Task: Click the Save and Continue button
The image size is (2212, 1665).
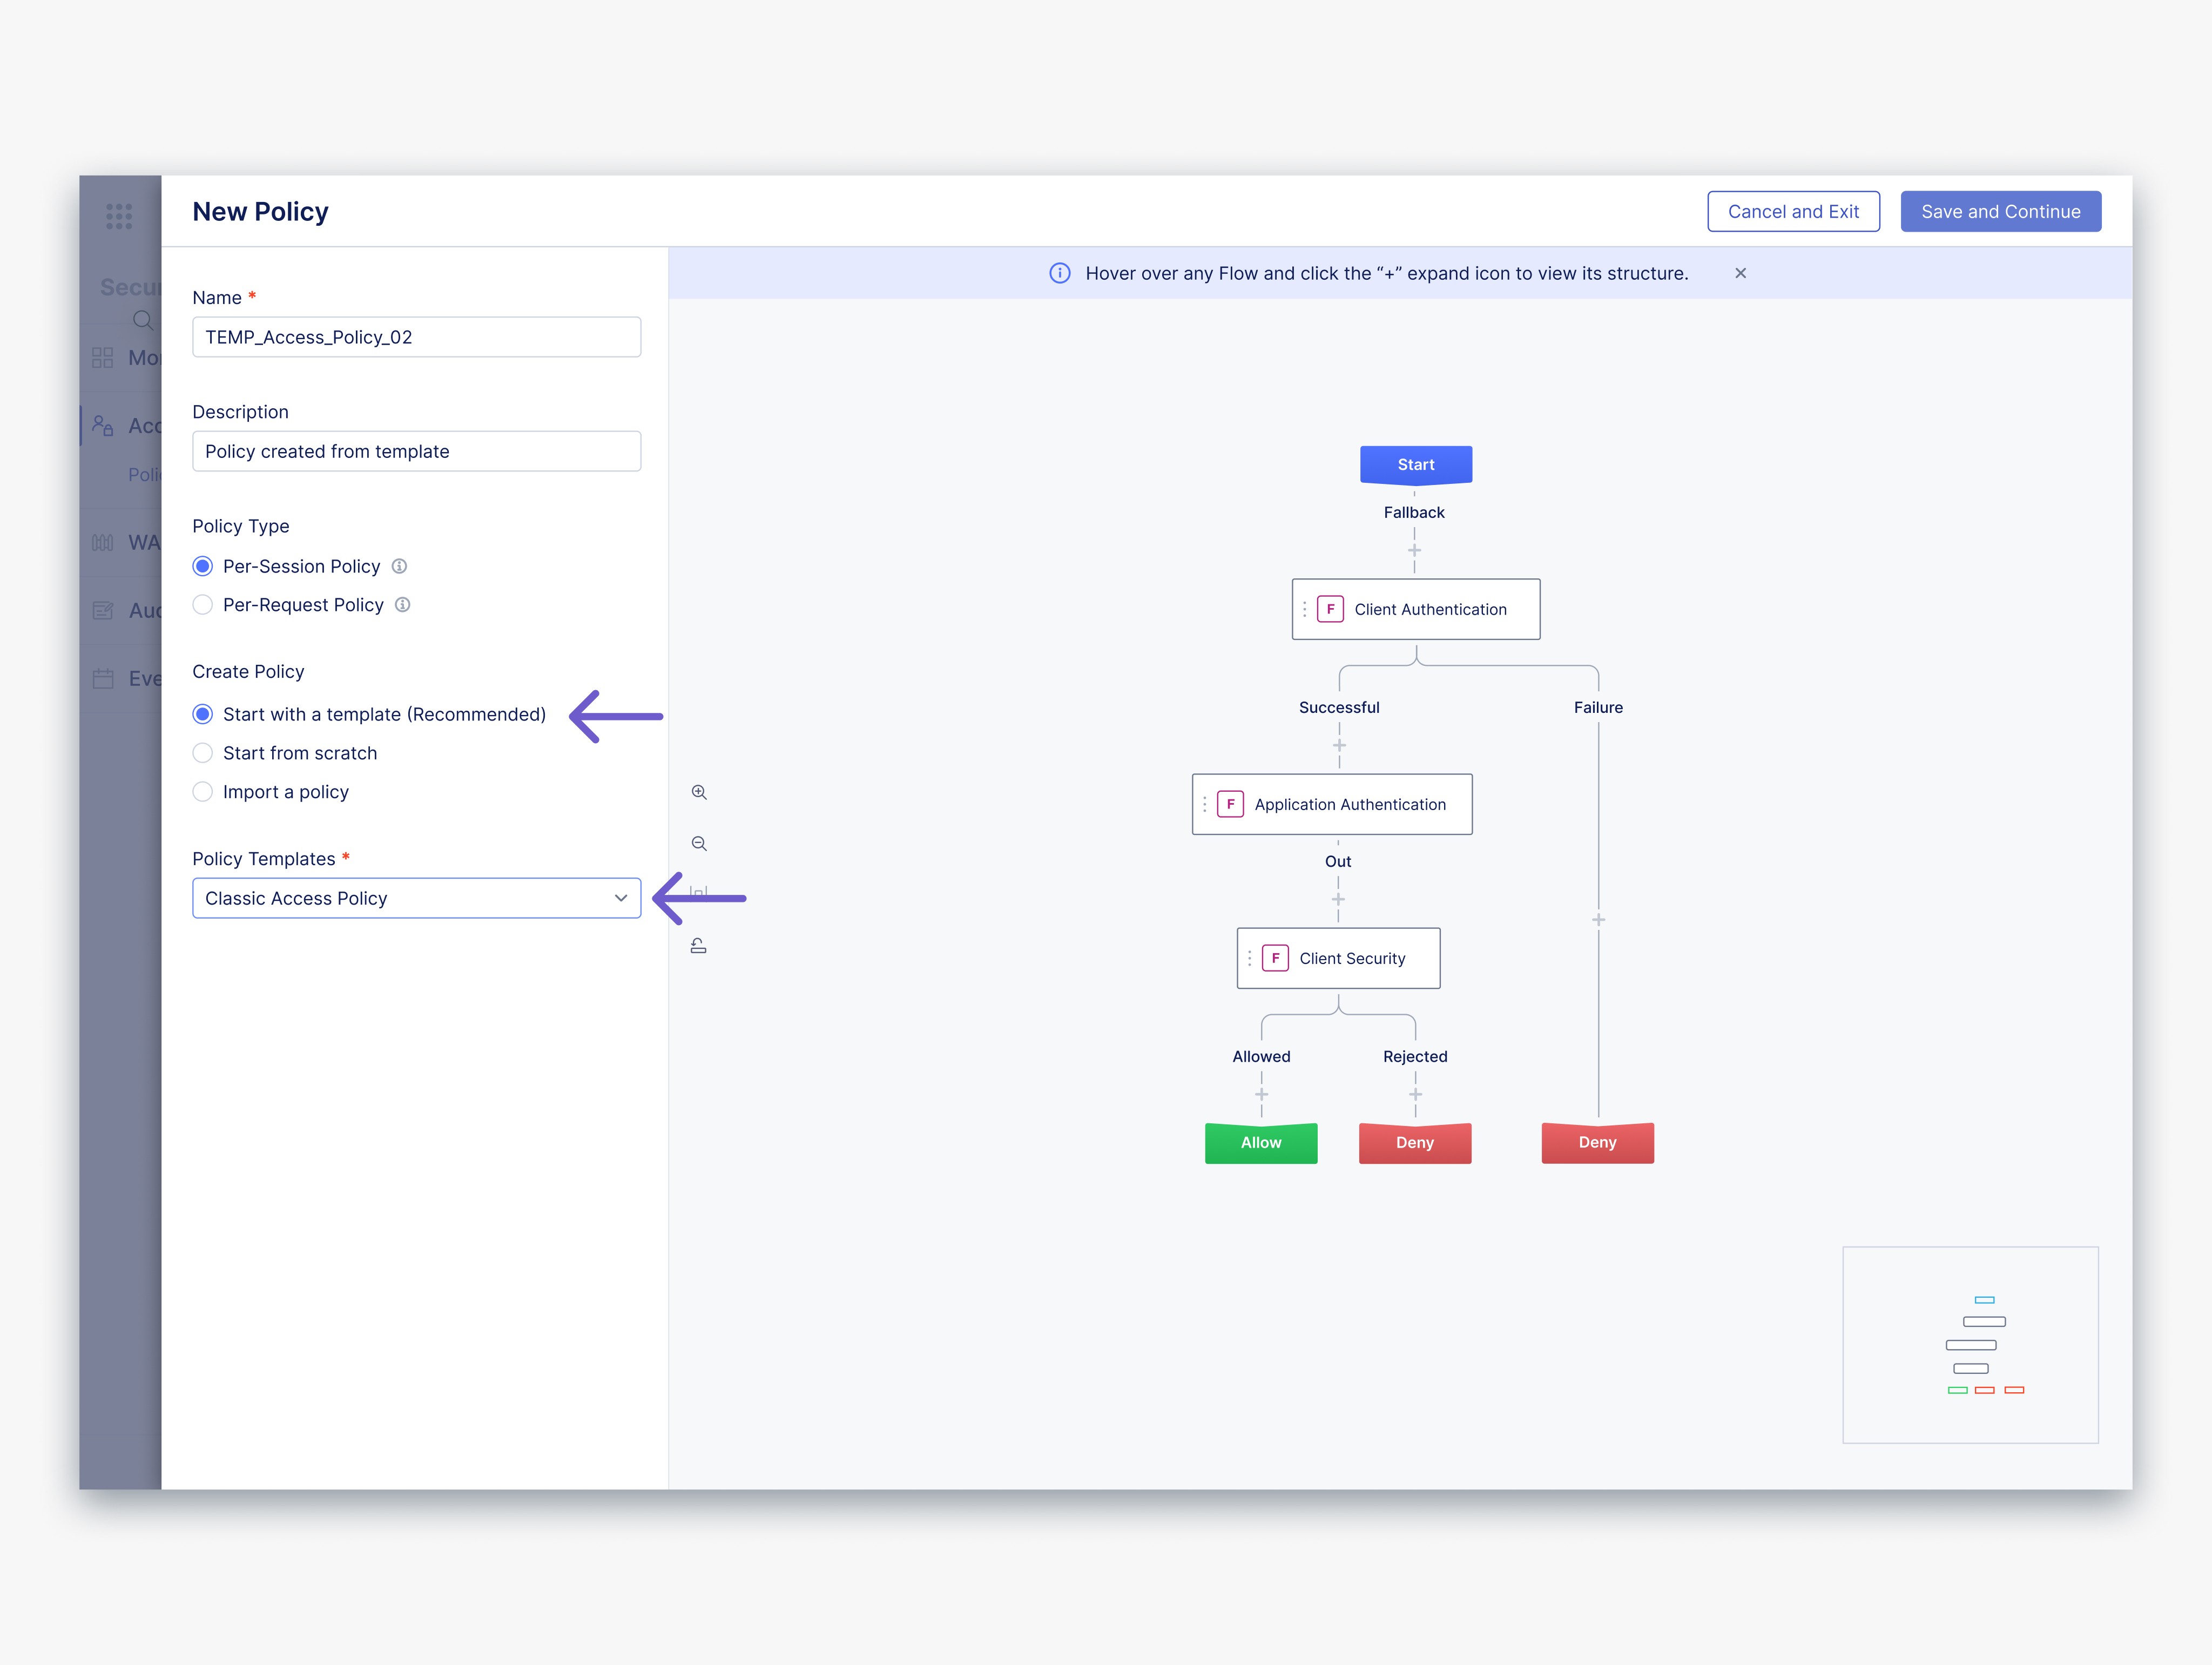Action: pyautogui.click(x=2000, y=212)
